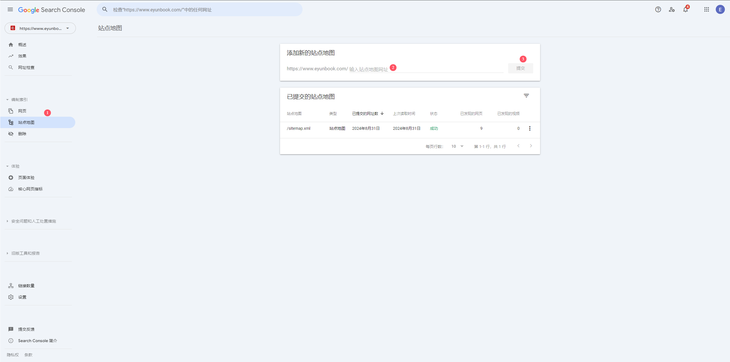Screen dimensions: 730x362
Task: Open the filter icon on 已提交的站点地图 panel
Action: [526, 95]
